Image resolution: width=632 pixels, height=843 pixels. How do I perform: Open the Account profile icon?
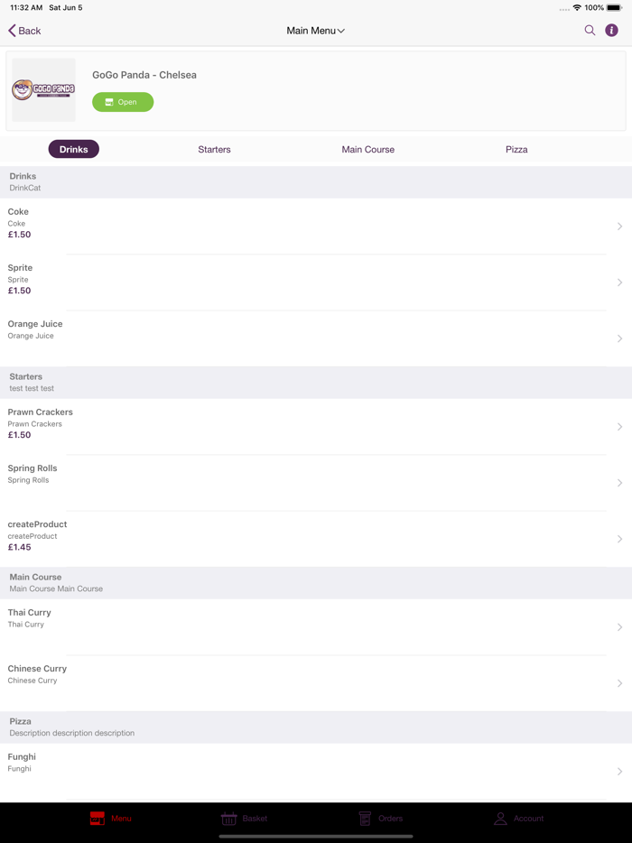pyautogui.click(x=500, y=819)
